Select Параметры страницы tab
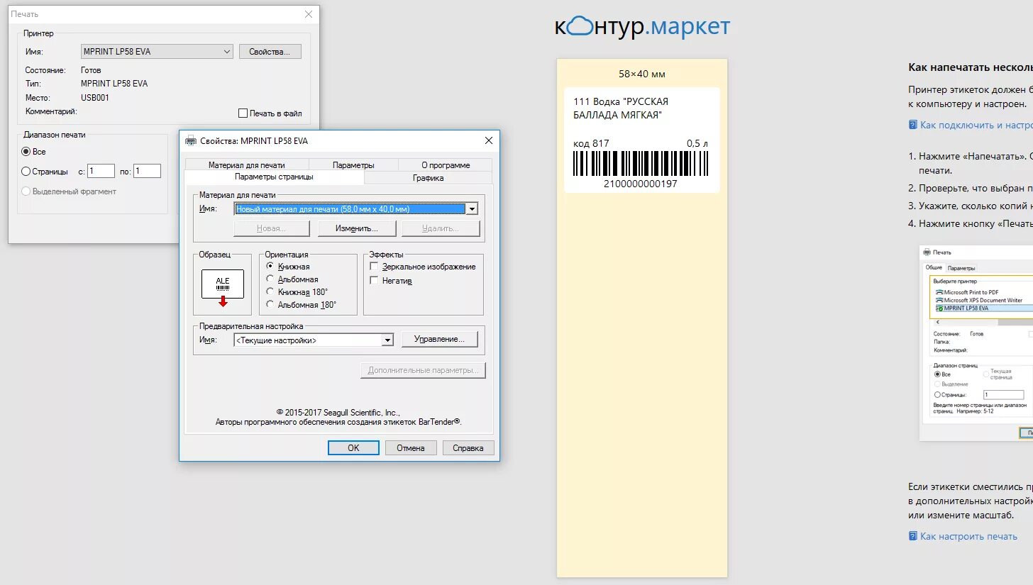 tap(274, 177)
